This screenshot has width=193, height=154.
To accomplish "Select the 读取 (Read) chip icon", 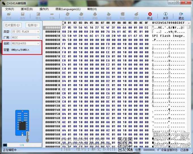I will click(x=95, y=16).
